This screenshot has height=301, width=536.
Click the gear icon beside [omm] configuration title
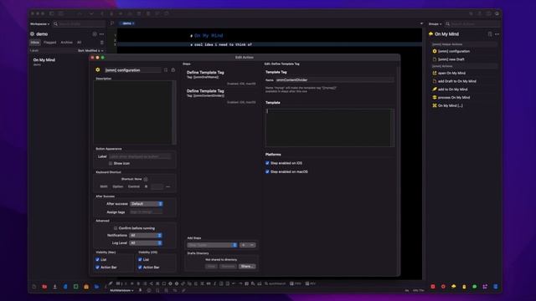[x=98, y=70]
